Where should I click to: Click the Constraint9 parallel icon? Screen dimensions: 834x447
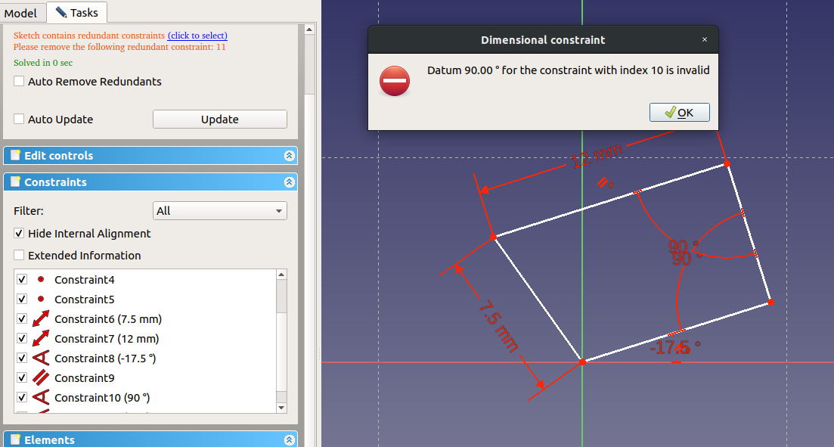pos(41,378)
